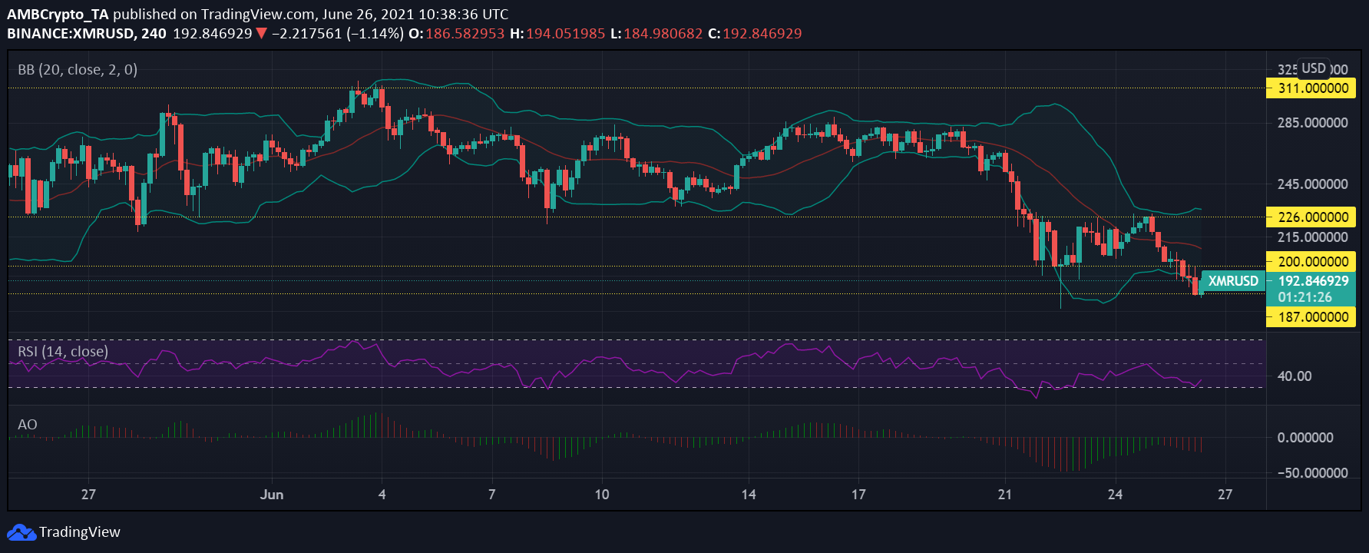Screen dimensions: 1369x553
Task: Click the −2.217561 (−1.14%) change value
Action: coord(337,34)
